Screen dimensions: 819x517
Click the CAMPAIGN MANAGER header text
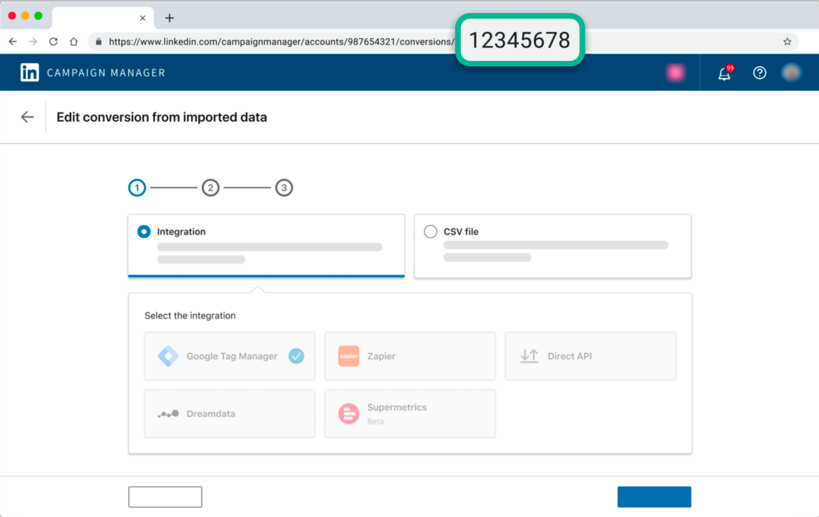pyautogui.click(x=106, y=73)
